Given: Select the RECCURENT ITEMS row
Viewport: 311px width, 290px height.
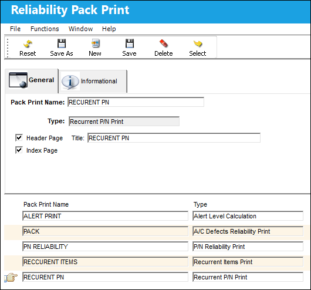Looking at the screenshot, I should pyautogui.click(x=105, y=262).
